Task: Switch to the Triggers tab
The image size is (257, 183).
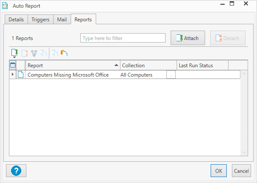Action: click(x=40, y=20)
